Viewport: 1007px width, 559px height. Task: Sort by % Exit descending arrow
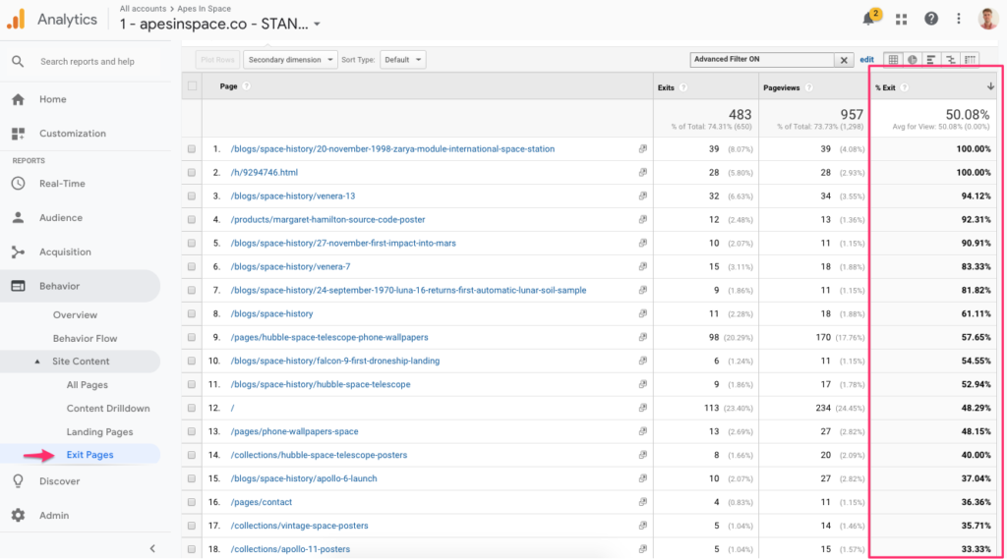tap(990, 86)
